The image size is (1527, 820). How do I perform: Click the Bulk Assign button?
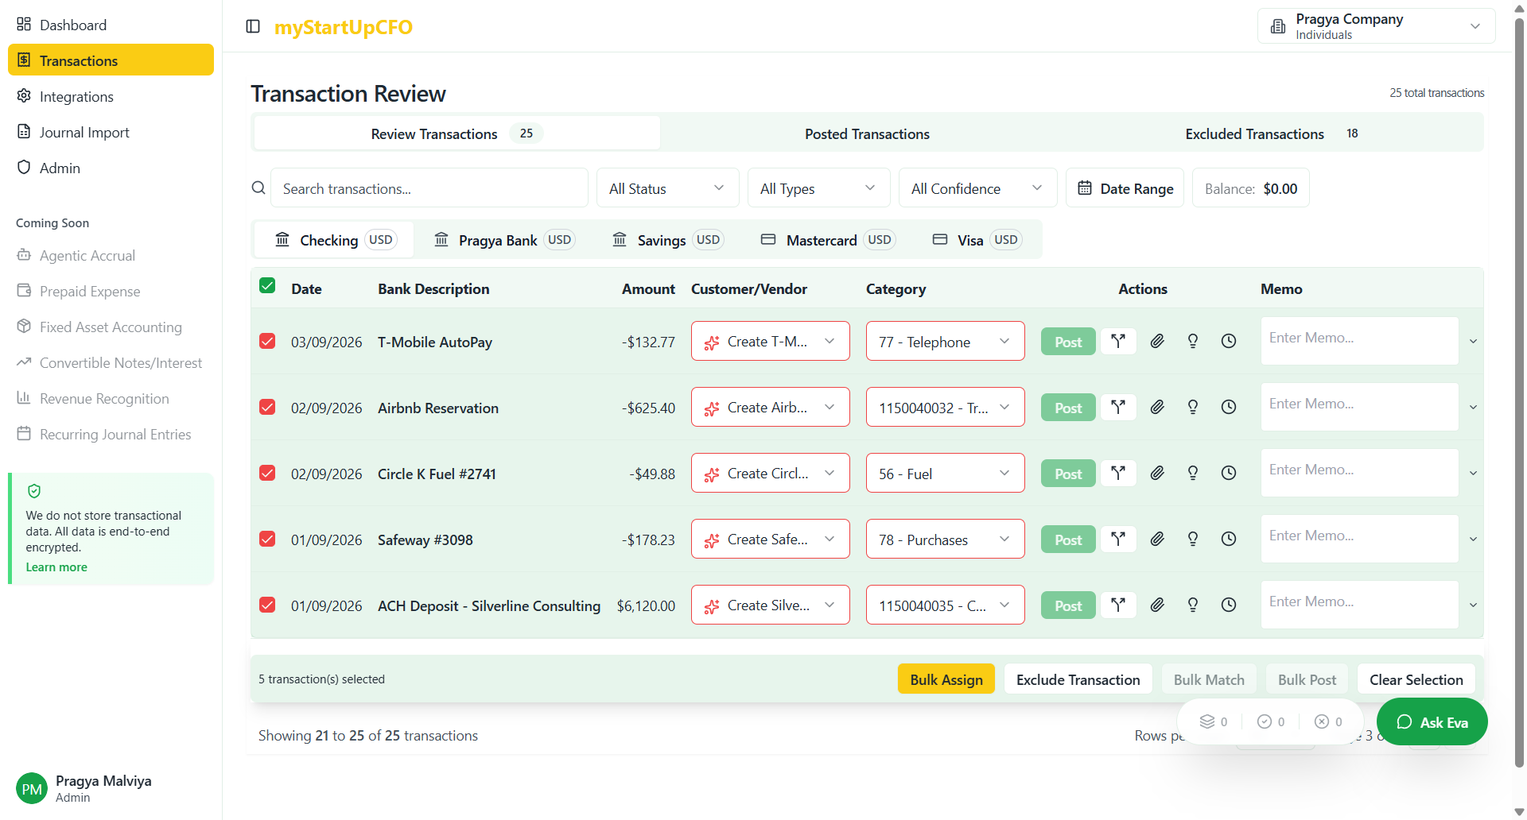(946, 679)
